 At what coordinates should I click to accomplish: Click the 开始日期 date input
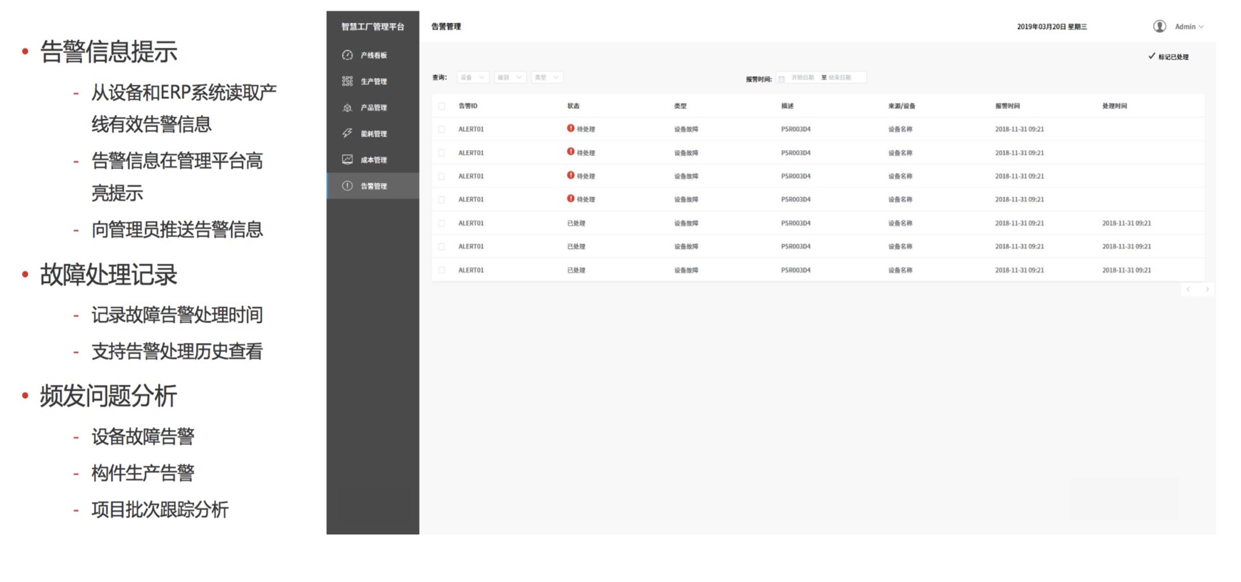pos(802,78)
